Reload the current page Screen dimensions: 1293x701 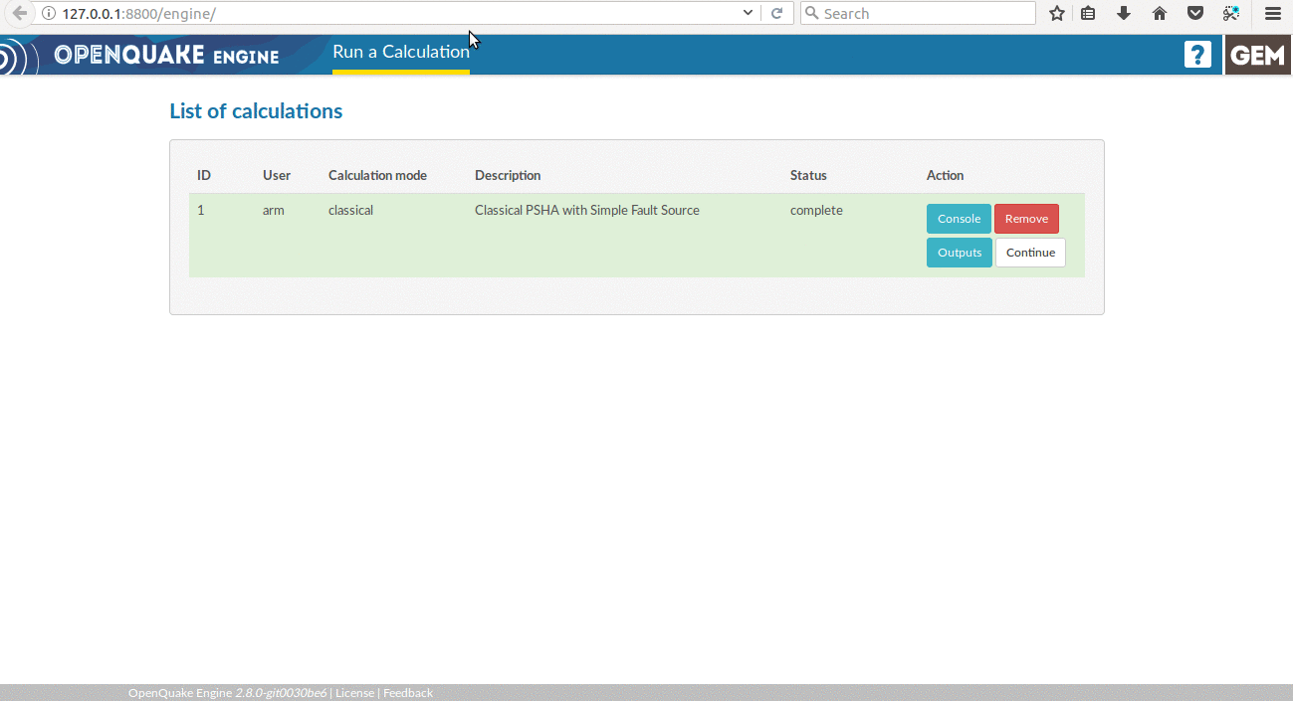coord(777,13)
